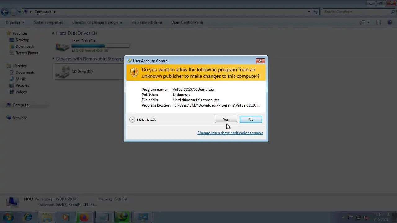
Task: Click the network tray icon
Action: click(x=358, y=217)
